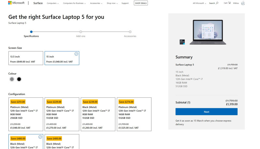Go to the Specifications step
Viewport: 260px width, 149px height.
tap(31, 34)
